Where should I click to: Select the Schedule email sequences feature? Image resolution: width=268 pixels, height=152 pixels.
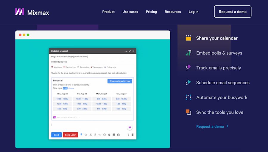pyautogui.click(x=223, y=83)
